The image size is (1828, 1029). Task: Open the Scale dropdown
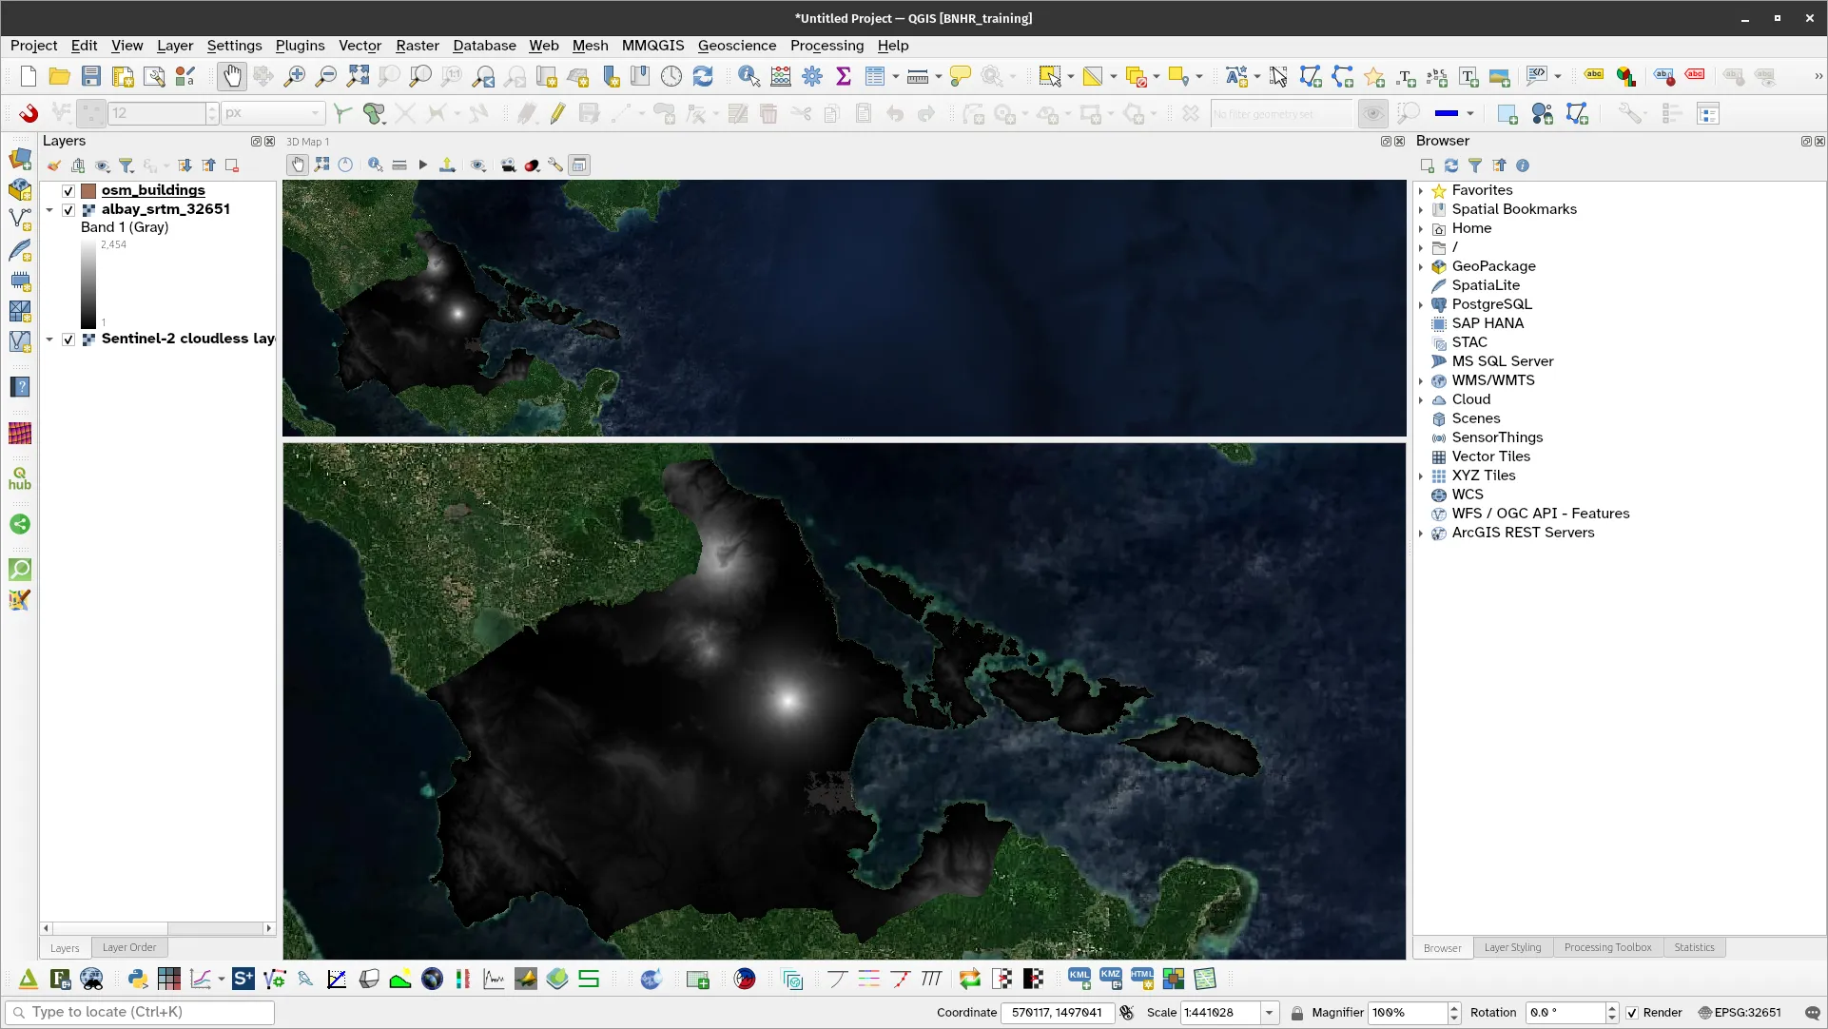(x=1270, y=1013)
